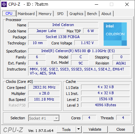
Task: Minimize the CPU-Z window
Action: click(x=96, y=4)
